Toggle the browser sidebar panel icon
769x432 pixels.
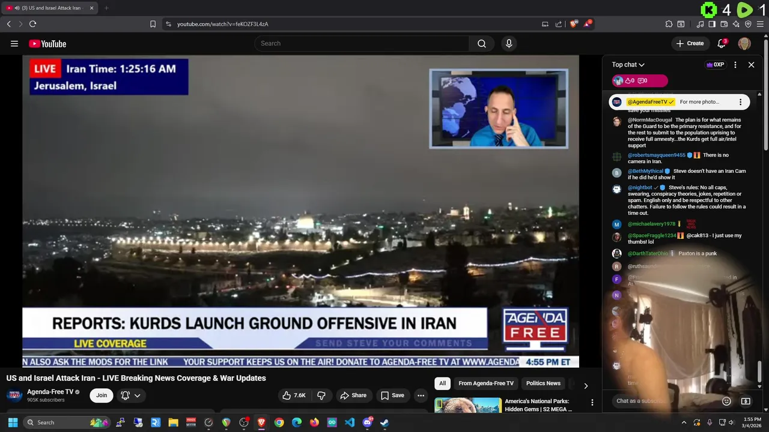pos(712,24)
